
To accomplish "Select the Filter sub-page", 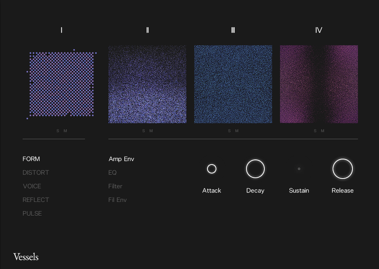I will pyautogui.click(x=115, y=186).
